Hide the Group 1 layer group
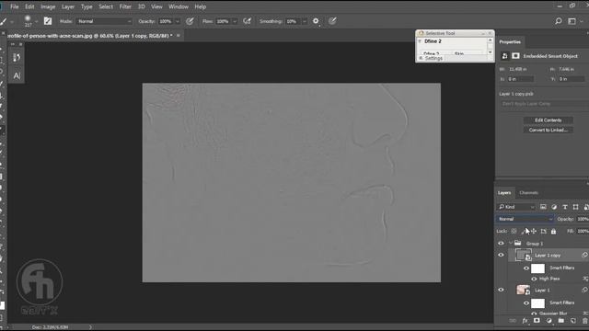Image resolution: width=589 pixels, height=331 pixels. click(x=501, y=244)
